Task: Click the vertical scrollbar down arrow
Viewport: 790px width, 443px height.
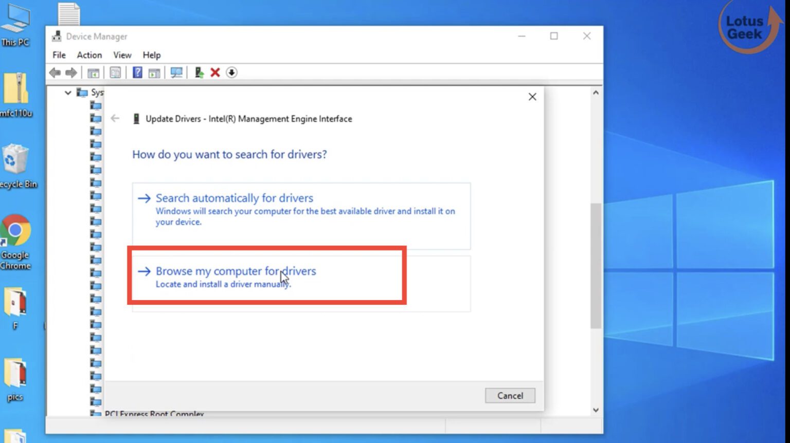Action: 596,410
